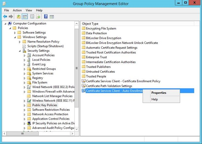Viewport: 202px width, 144px height.
Task: Expand the Account Policies node arrow
Action: click(25, 55)
